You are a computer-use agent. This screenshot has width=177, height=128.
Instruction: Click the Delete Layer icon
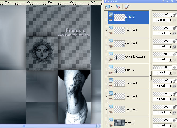click(x=118, y=6)
